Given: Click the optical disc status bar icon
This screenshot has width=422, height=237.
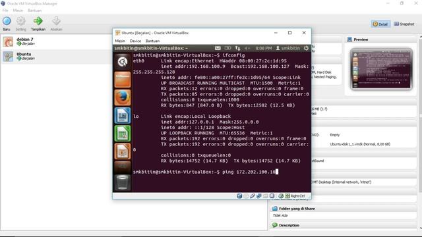Looking at the screenshot, I should 246,196.
